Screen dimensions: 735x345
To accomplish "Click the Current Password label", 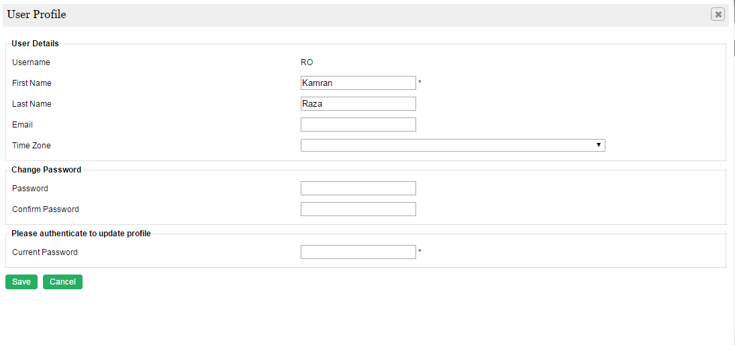I will [x=45, y=252].
